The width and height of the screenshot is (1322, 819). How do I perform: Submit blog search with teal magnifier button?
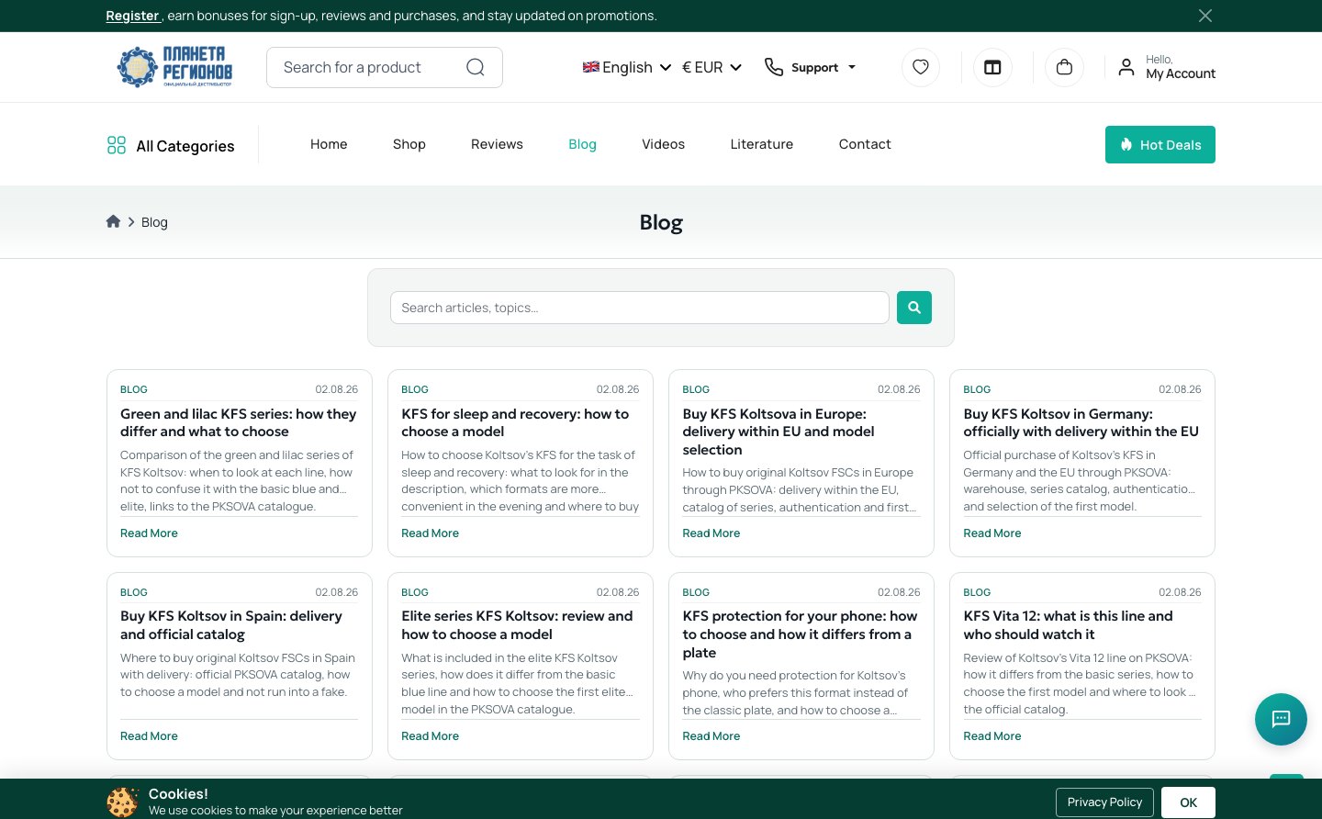point(914,308)
